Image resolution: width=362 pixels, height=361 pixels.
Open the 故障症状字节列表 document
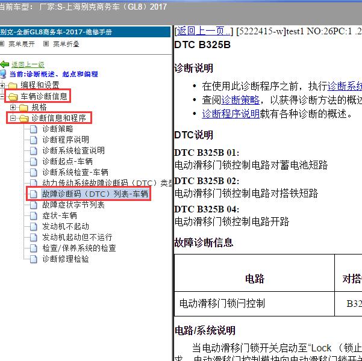73,205
